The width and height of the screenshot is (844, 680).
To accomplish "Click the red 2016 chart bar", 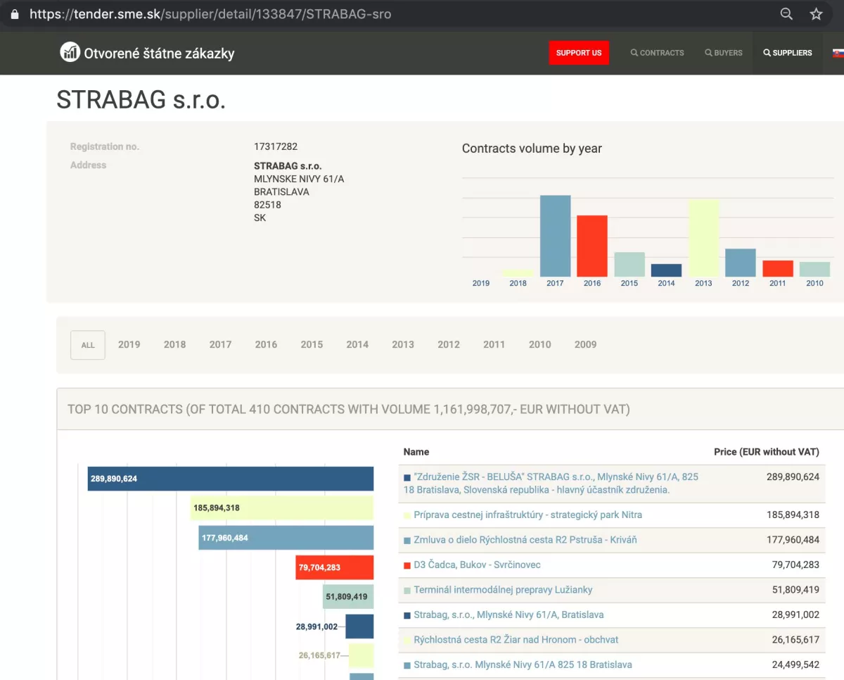I will coord(592,246).
